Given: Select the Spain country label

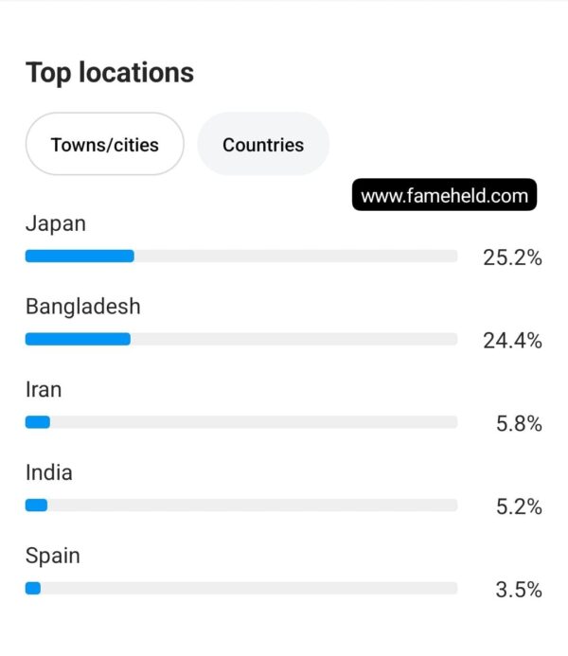Looking at the screenshot, I should click(x=53, y=557).
